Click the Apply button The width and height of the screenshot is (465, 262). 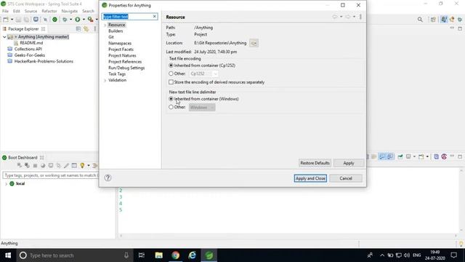[x=349, y=163]
